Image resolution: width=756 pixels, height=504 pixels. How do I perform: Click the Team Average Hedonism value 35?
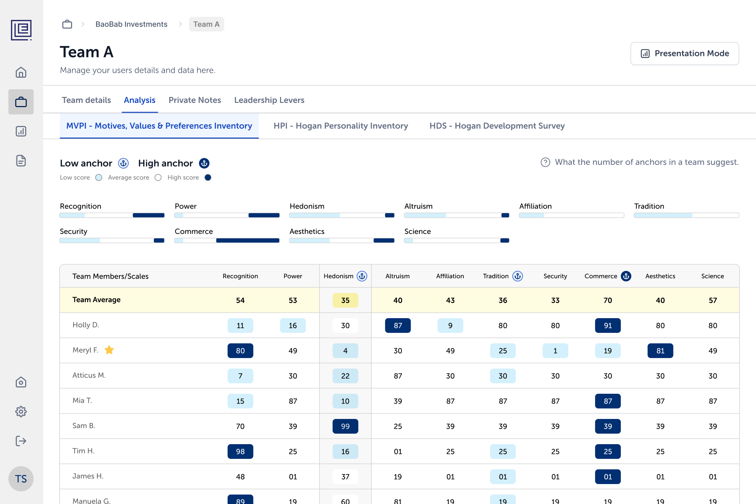345,300
